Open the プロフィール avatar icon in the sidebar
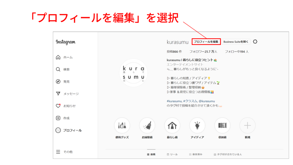Viewport: 293px width, 165px height. [x=58, y=130]
